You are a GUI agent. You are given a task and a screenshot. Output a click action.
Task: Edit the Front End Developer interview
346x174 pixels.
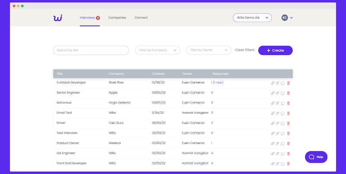[277, 164]
